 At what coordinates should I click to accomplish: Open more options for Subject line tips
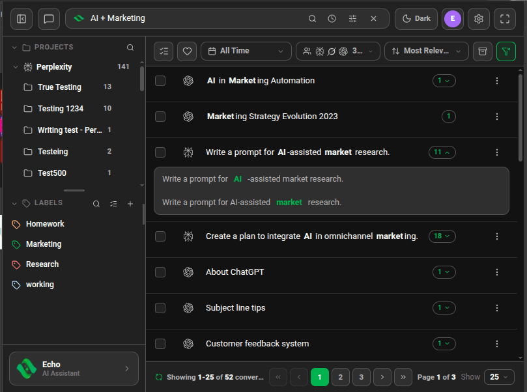[x=497, y=308]
